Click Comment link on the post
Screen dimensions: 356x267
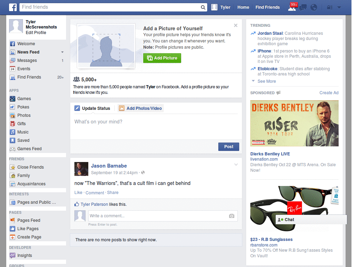pos(95,193)
